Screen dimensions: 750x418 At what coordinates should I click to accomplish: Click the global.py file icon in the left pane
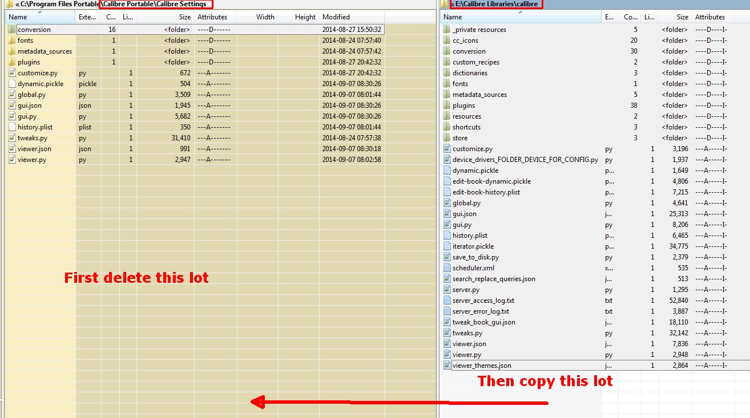tap(12, 95)
